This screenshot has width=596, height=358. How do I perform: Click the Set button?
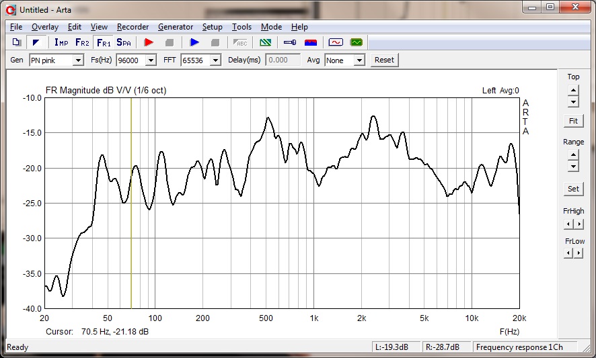coord(573,189)
